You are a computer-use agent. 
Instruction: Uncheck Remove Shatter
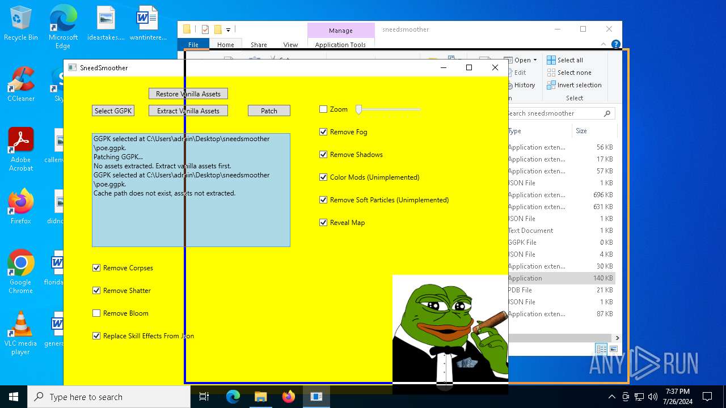tap(96, 291)
